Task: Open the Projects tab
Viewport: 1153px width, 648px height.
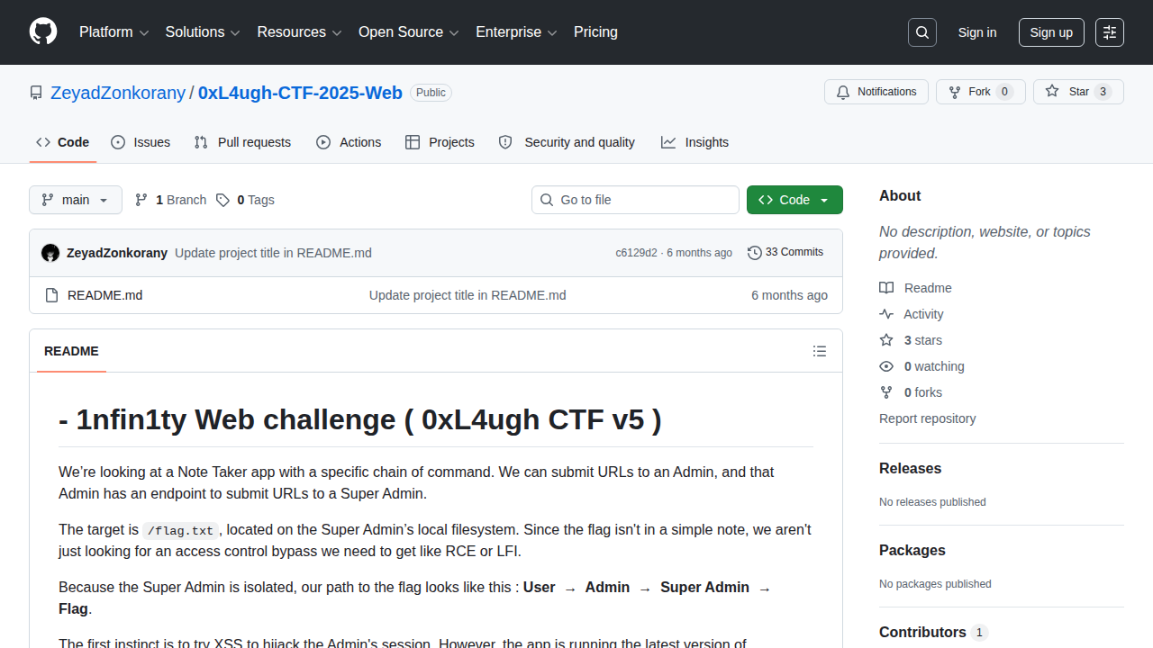Action: [440, 142]
